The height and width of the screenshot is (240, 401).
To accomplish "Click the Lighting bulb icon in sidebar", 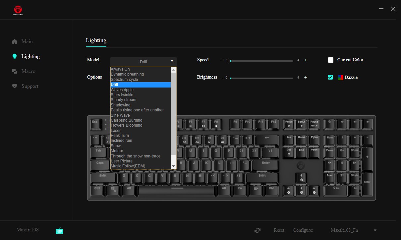I will click(x=15, y=56).
